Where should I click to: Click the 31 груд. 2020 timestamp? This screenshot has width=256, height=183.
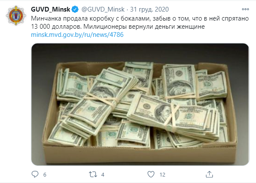[149, 9]
